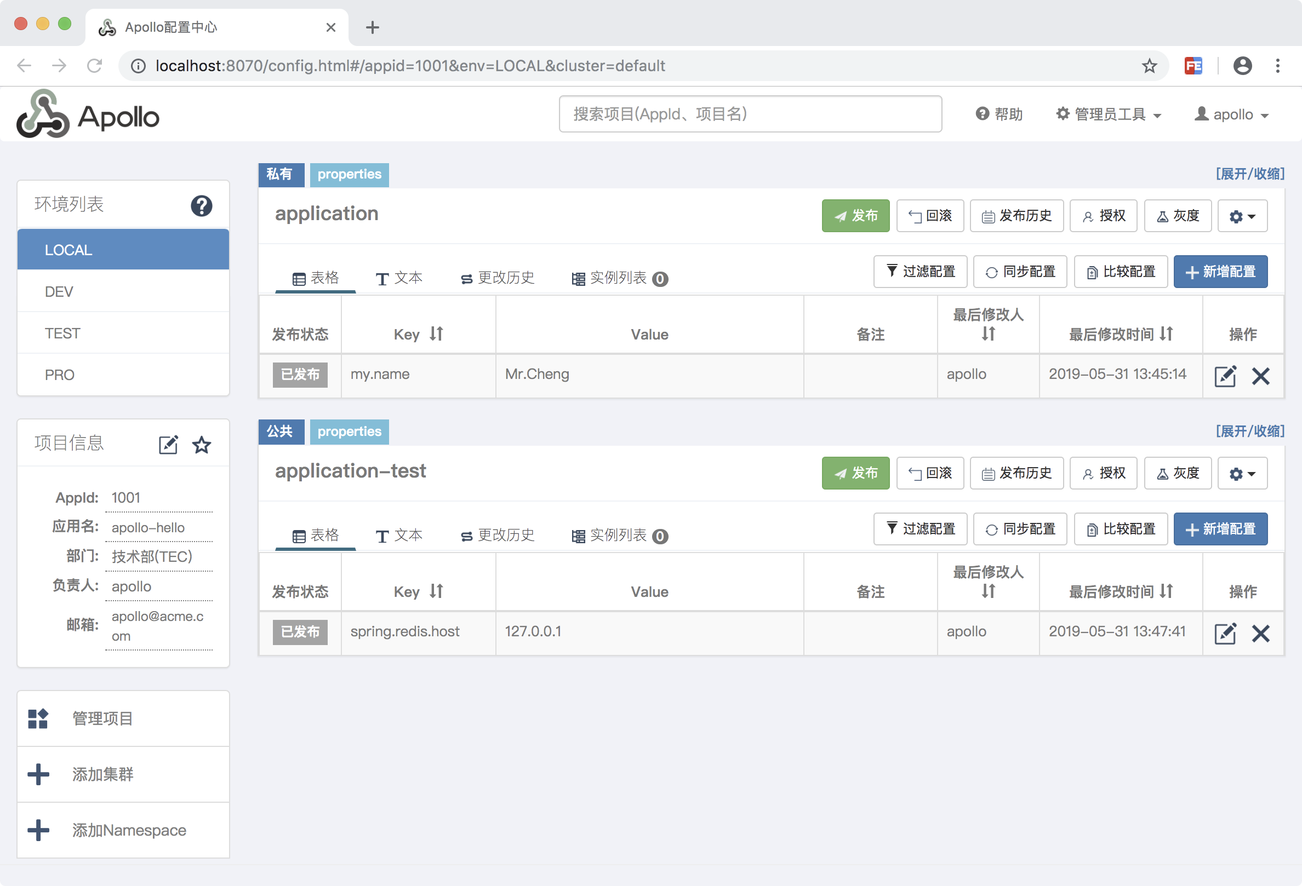The height and width of the screenshot is (886, 1302).
Task: Click 比较配置 in application namespace
Action: pyautogui.click(x=1121, y=272)
